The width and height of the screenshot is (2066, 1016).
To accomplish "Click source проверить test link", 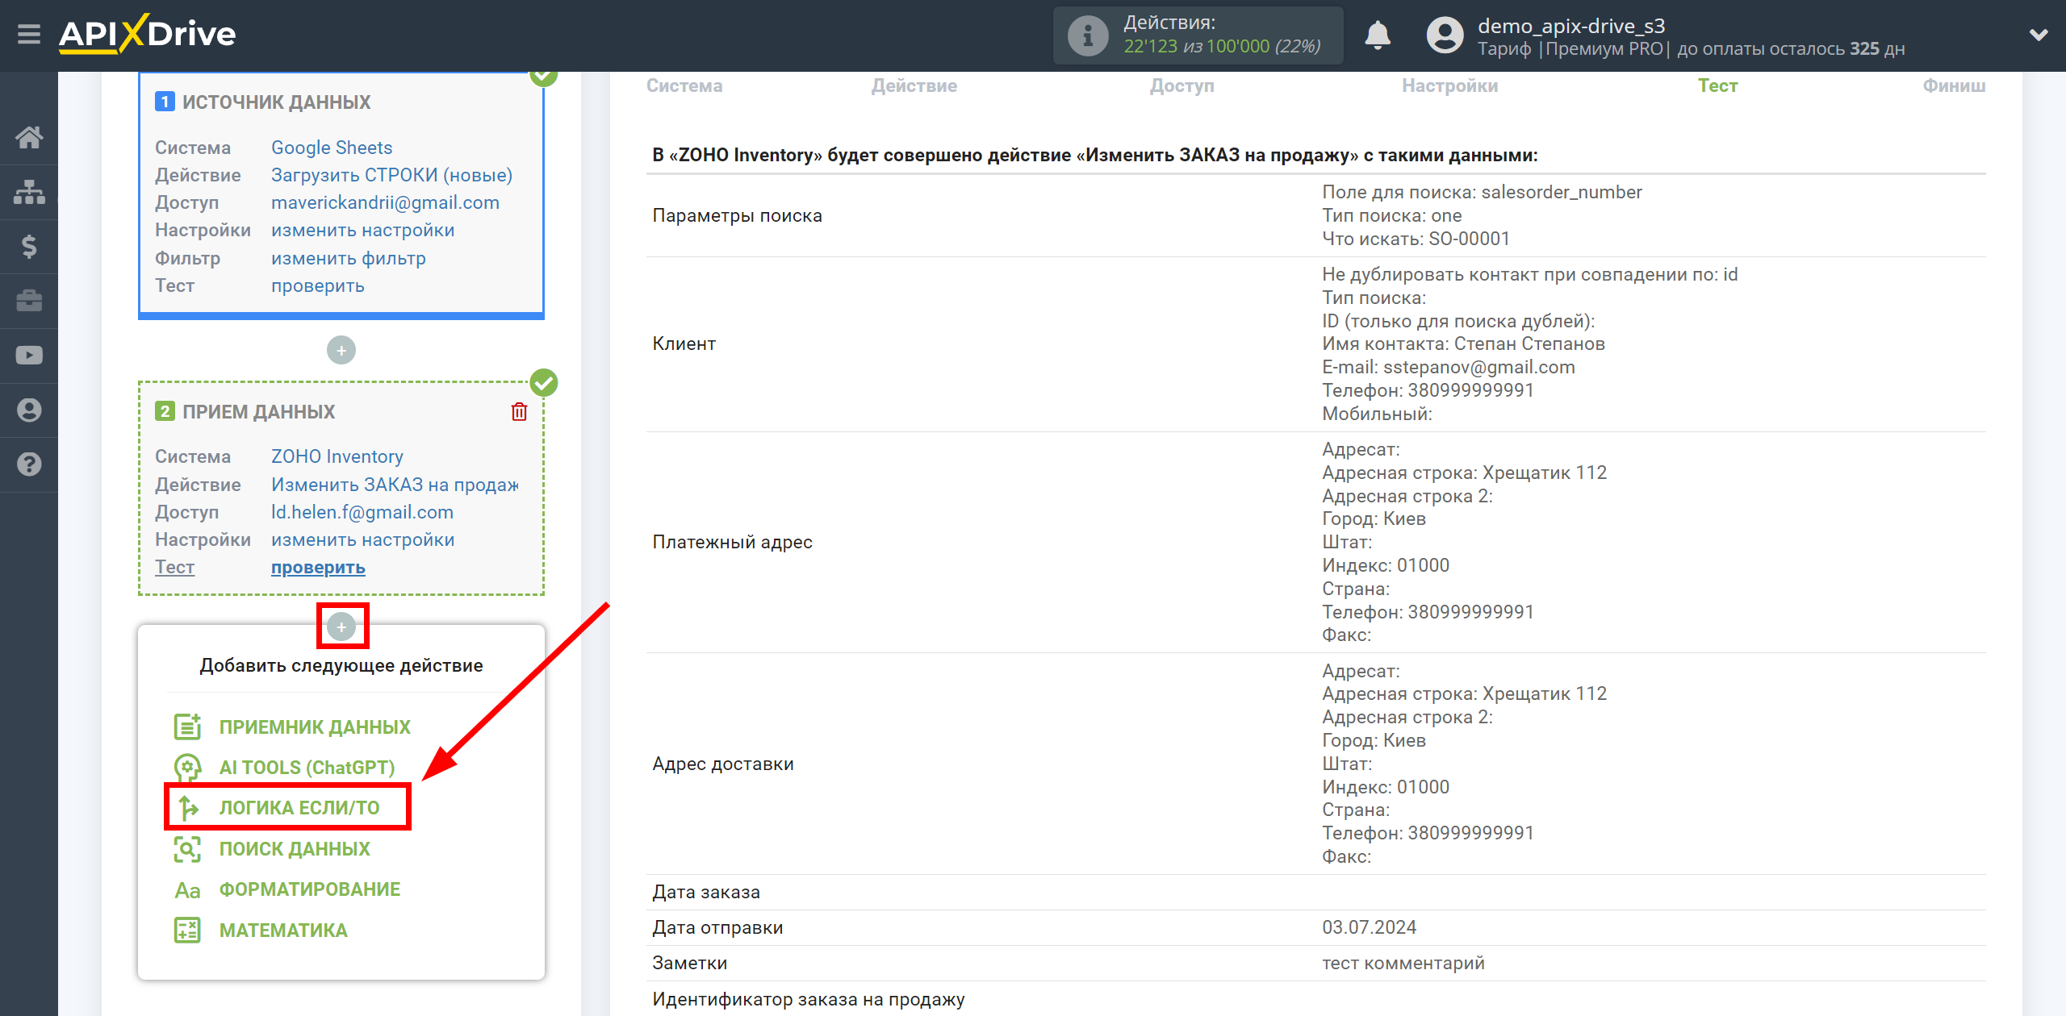I will pyautogui.click(x=317, y=285).
